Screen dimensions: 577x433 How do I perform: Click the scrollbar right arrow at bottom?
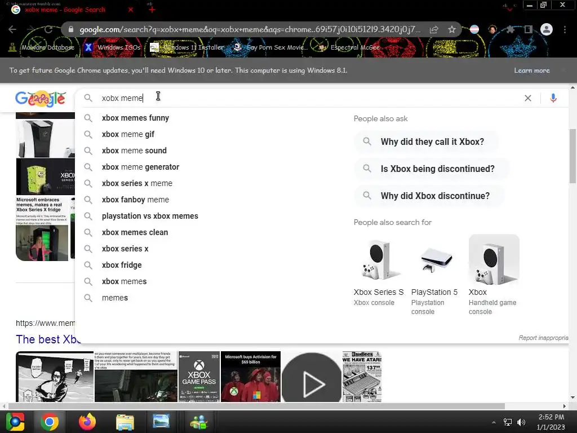click(565, 406)
